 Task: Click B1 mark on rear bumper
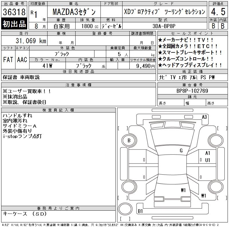pyautogui.click(x=140, y=211)
